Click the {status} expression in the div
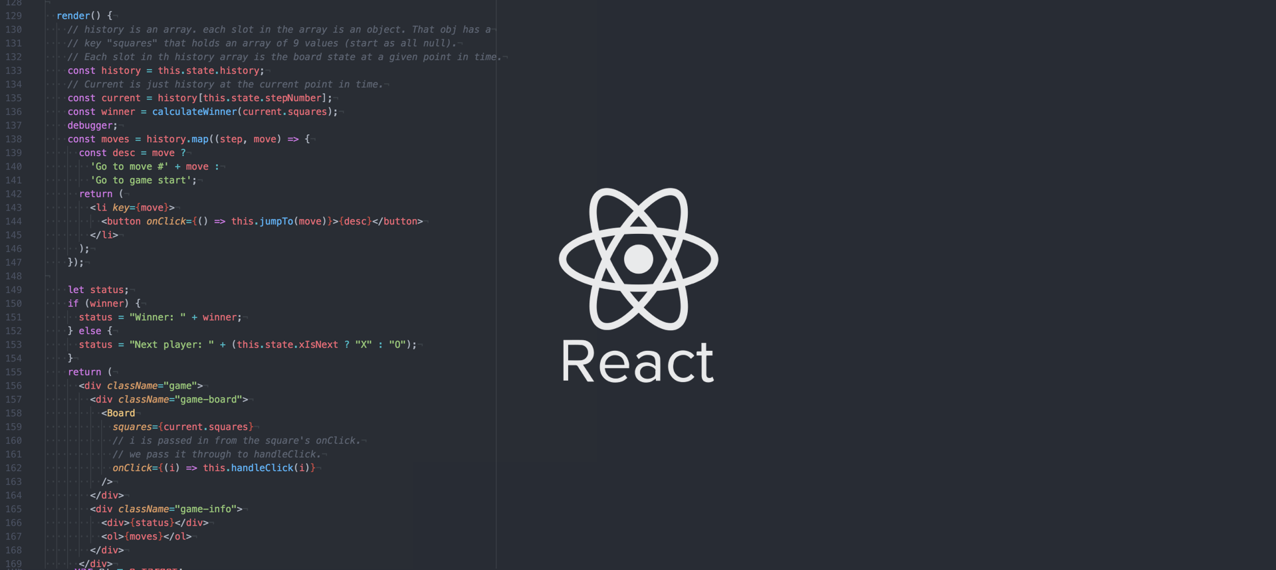 tap(152, 523)
